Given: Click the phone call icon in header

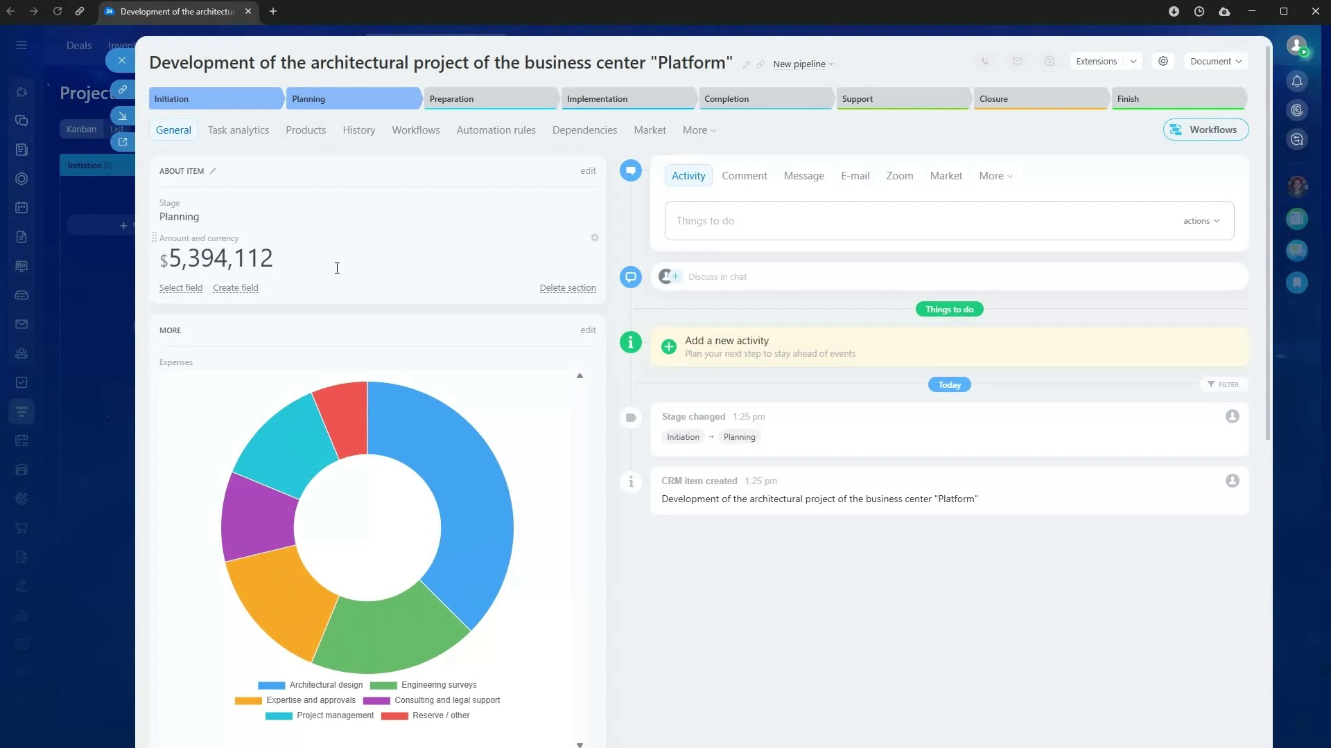Looking at the screenshot, I should pyautogui.click(x=985, y=61).
